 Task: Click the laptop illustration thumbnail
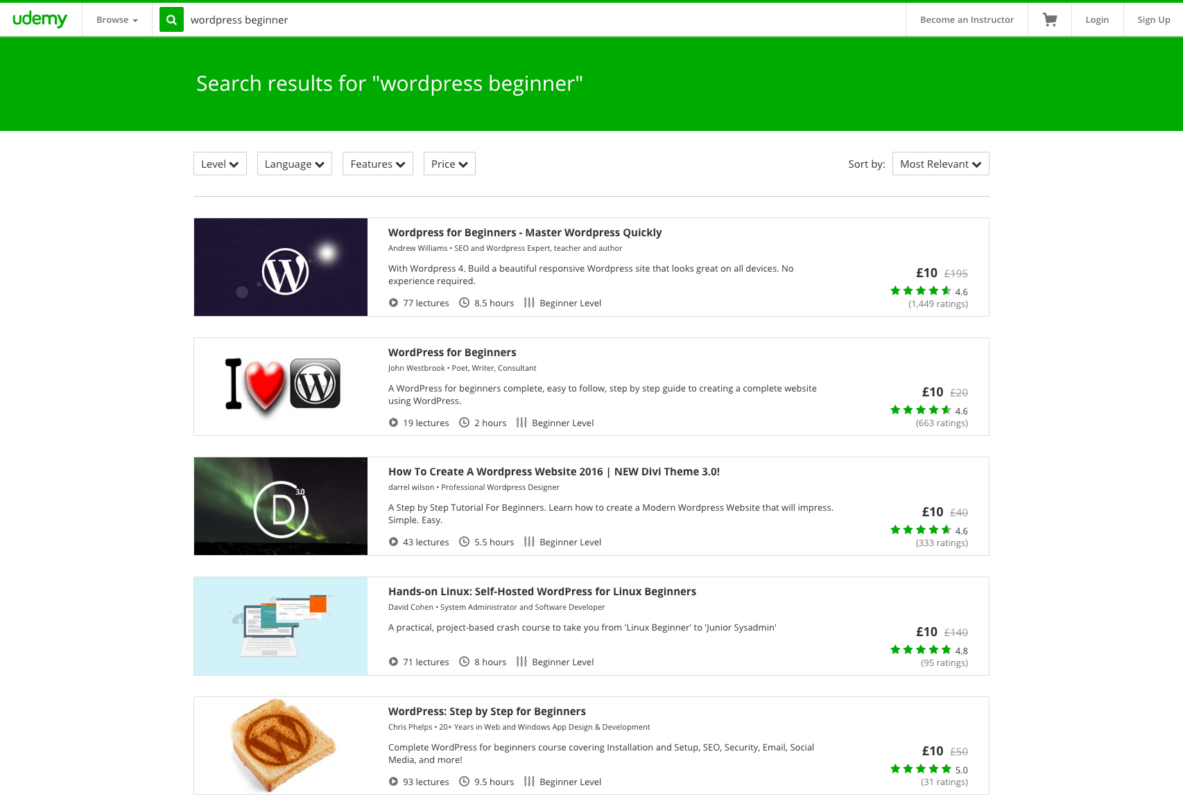point(281,626)
